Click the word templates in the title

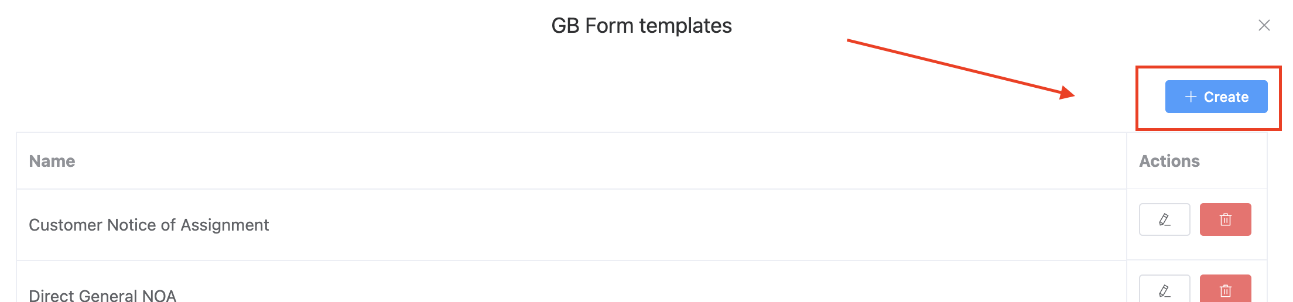pyautogui.click(x=685, y=26)
